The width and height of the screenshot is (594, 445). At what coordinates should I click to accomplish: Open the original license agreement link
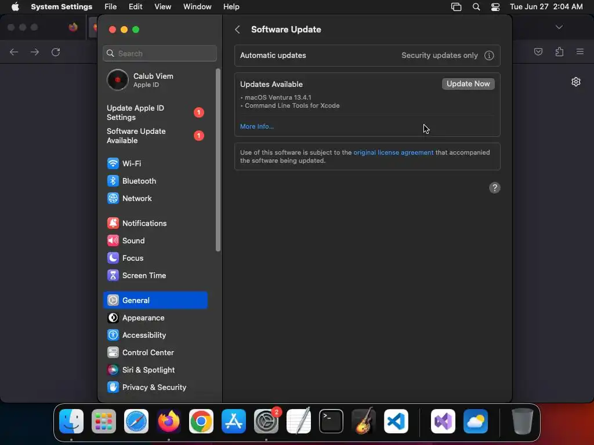point(393,152)
